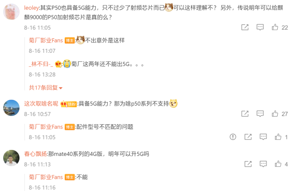Share 这次取啥名呢's comment
The height and width of the screenshot is (191, 290).
[x=245, y=114]
